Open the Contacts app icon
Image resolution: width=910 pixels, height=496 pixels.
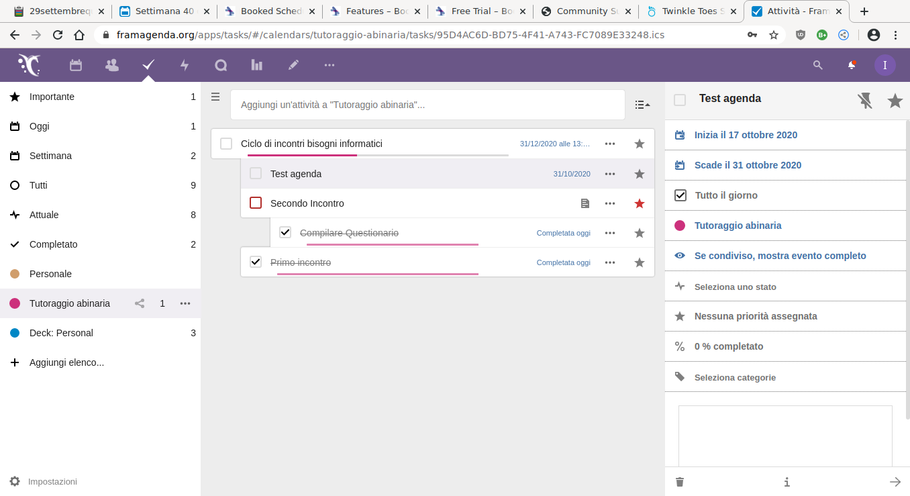click(x=112, y=65)
